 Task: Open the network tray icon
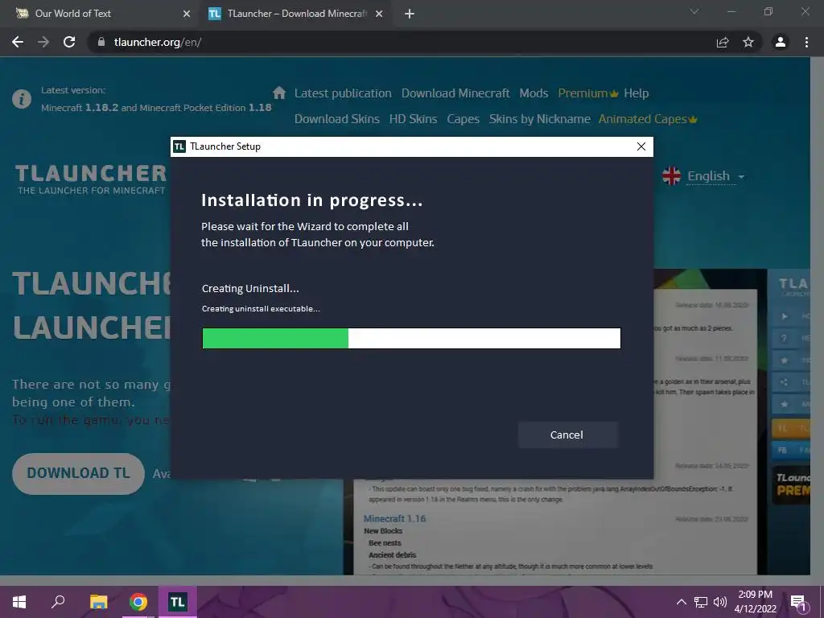(x=701, y=602)
